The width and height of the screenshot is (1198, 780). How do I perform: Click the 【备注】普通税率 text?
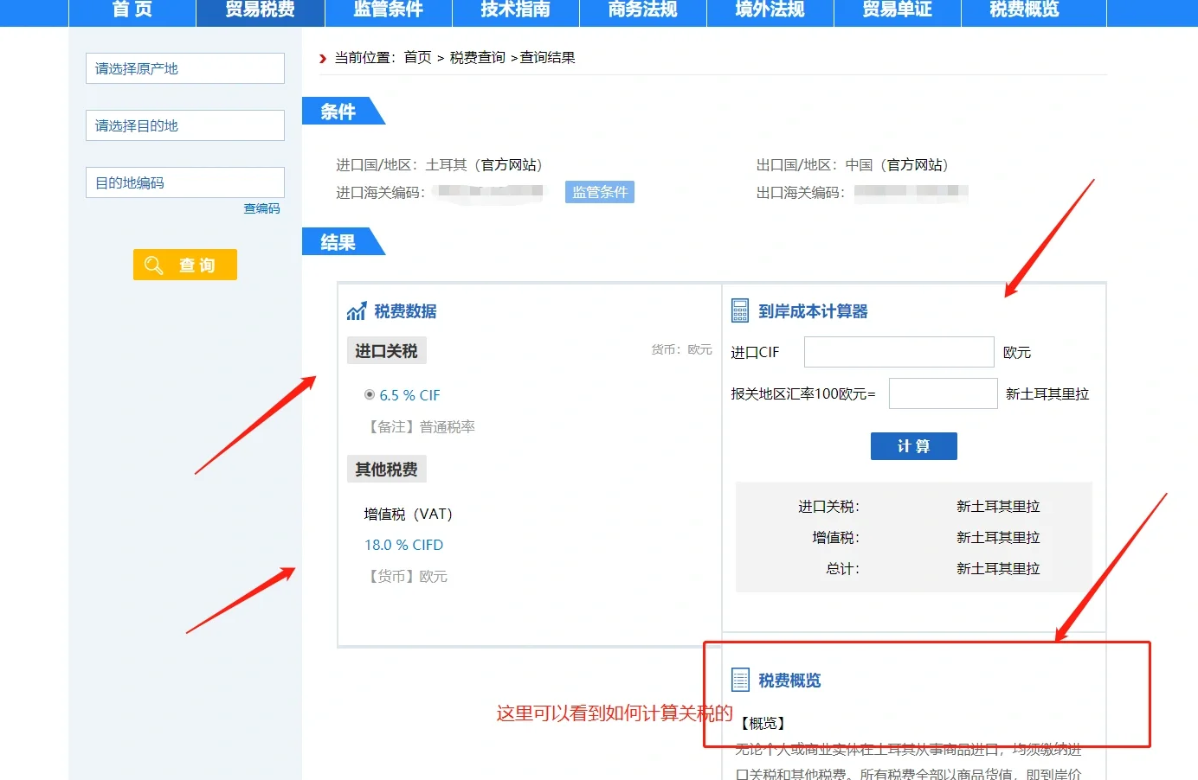[420, 426]
